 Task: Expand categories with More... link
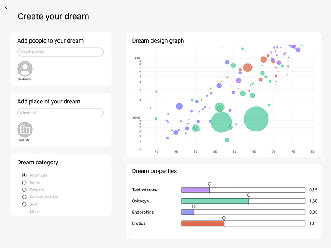click(36, 212)
